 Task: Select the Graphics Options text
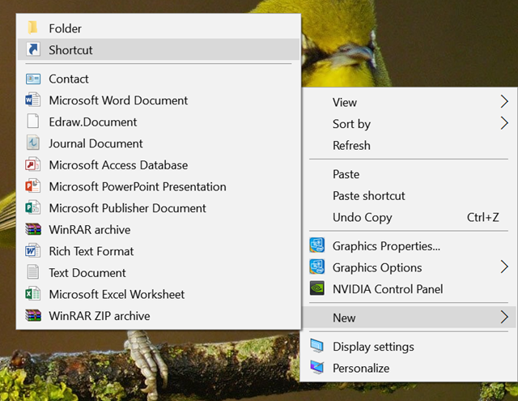(377, 267)
